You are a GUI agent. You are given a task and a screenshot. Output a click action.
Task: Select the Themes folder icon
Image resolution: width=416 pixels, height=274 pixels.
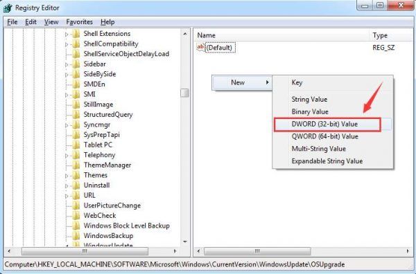[x=76, y=175]
